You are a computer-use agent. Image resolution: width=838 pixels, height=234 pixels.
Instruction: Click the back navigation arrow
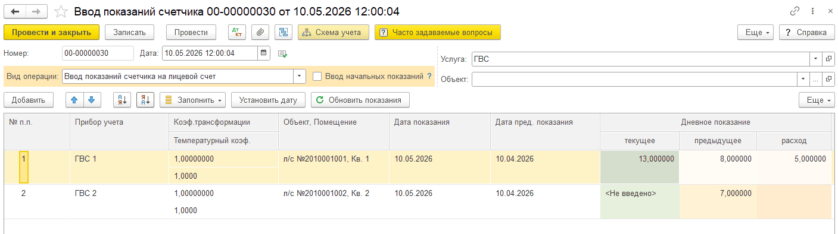point(15,11)
